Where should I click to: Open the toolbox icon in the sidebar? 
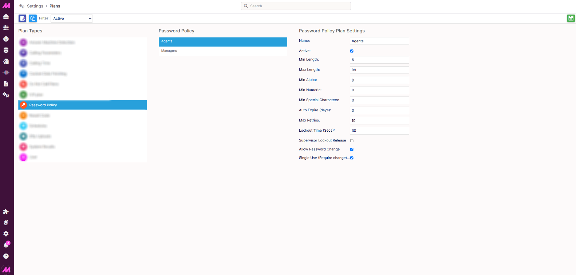(x=6, y=16)
